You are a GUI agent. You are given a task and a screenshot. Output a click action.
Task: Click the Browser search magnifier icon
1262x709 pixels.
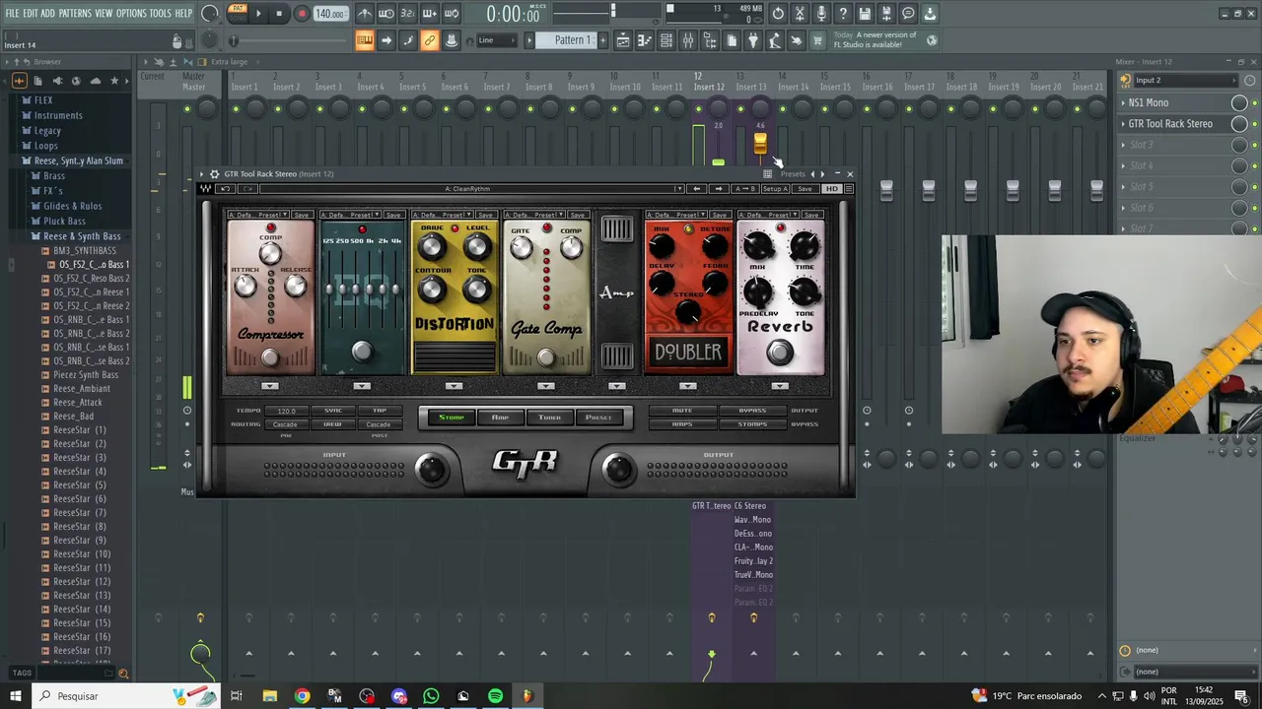[123, 674]
